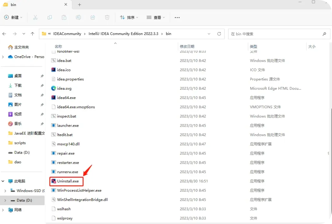Click the msvcp140.dll file icon
Screen dimensions: 332x224
[53, 144]
